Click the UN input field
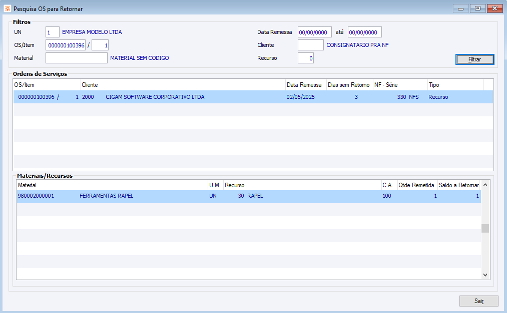Screen dimensions: 507x313 point(53,32)
